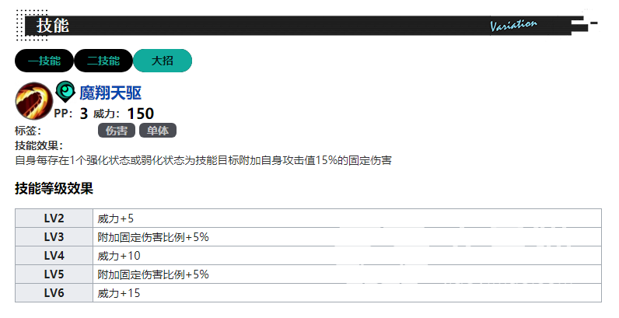Click the 技能 header title
619x318 pixels.
click(x=53, y=26)
